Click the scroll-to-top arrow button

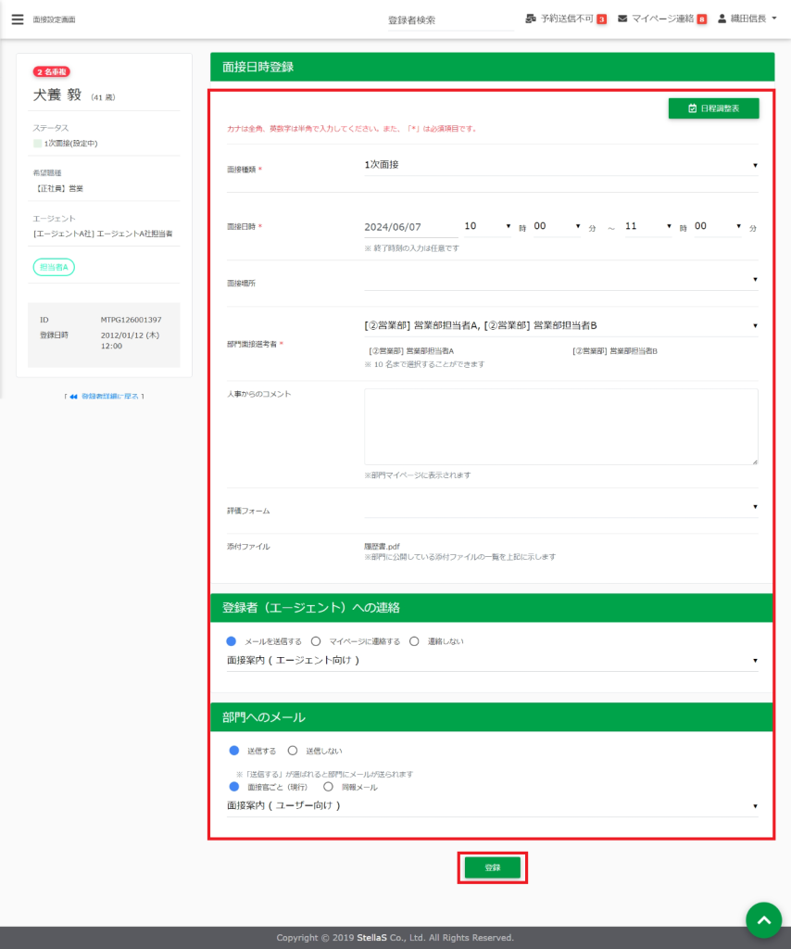point(763,920)
